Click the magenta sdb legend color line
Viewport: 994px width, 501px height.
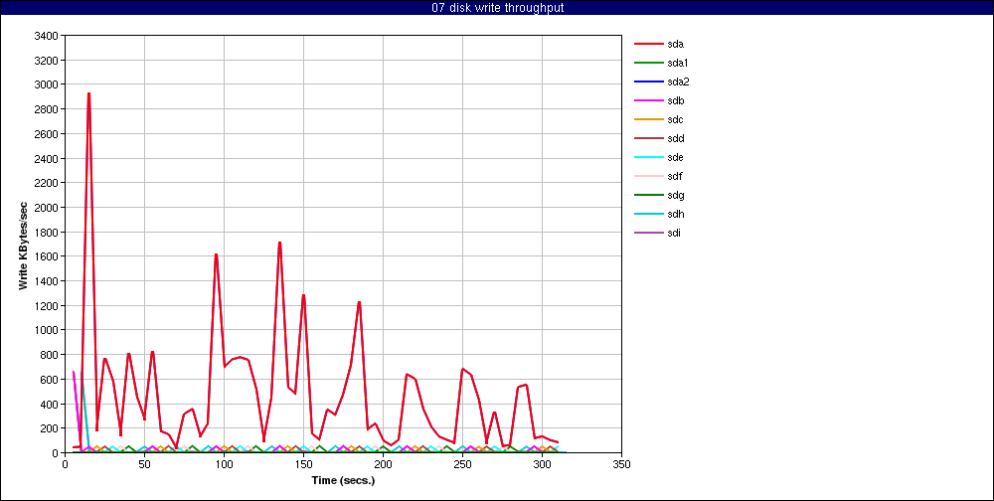pyautogui.click(x=648, y=100)
